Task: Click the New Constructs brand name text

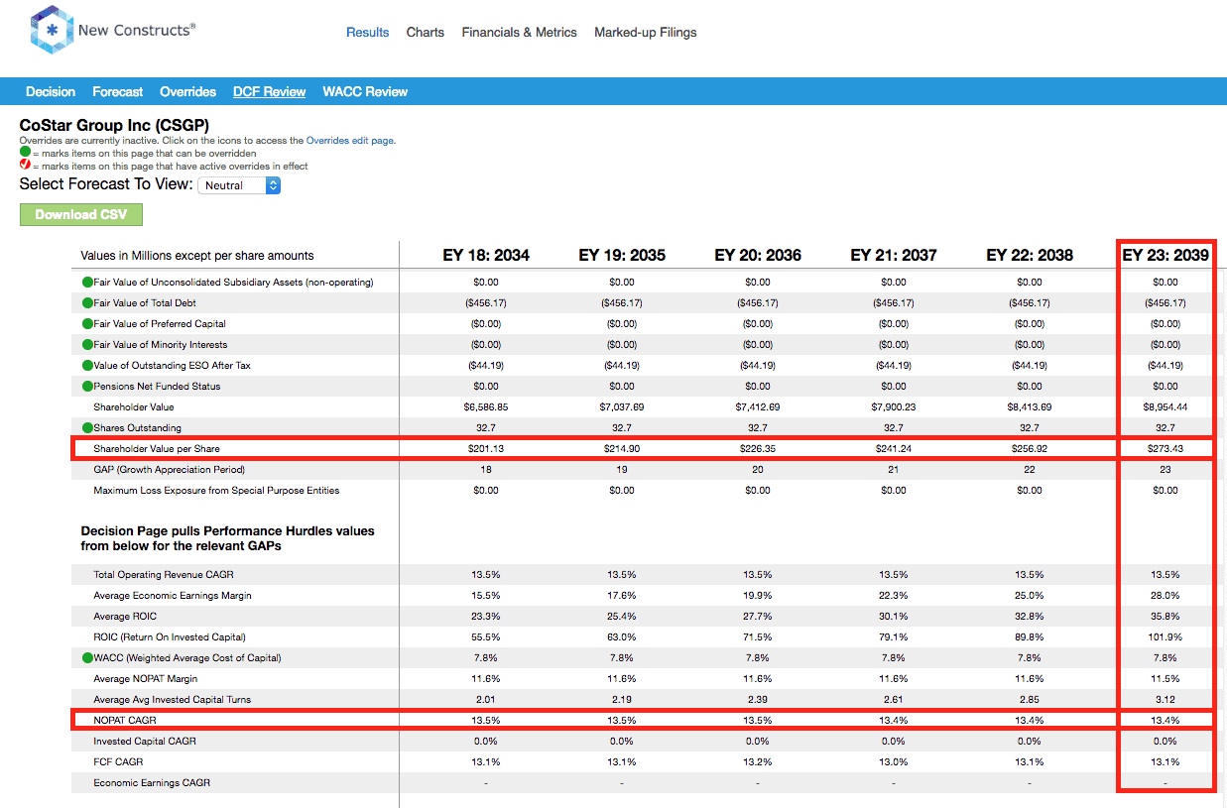Action: pos(137,31)
